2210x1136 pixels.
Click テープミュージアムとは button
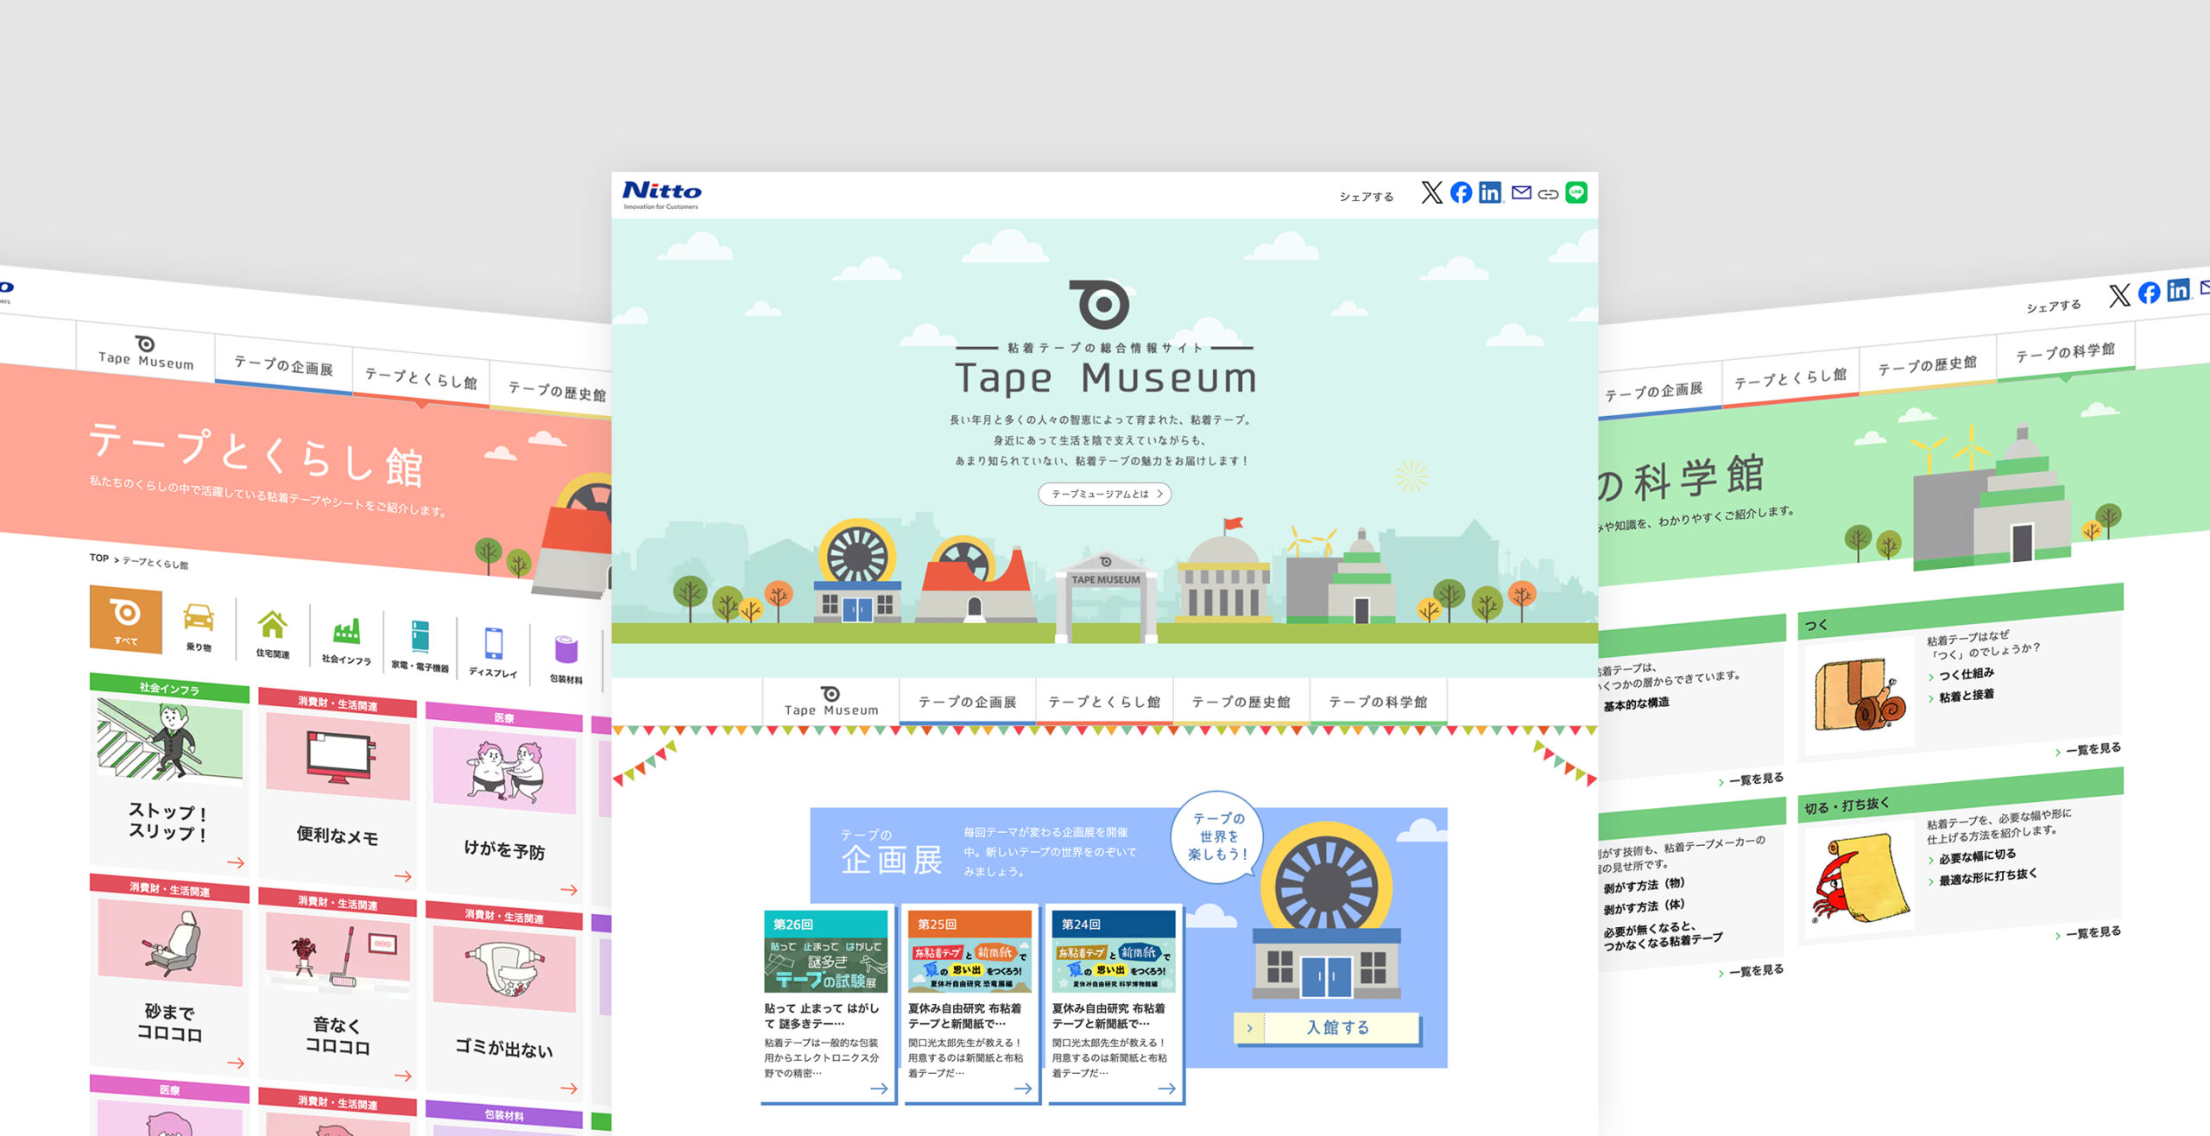tap(1104, 494)
